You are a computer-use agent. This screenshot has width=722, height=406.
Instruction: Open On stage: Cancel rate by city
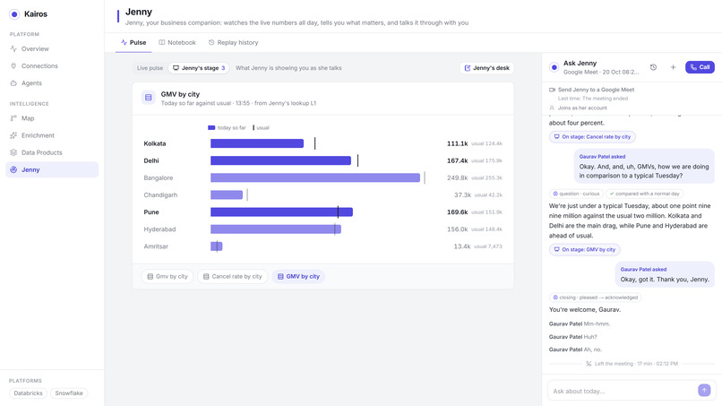point(592,137)
